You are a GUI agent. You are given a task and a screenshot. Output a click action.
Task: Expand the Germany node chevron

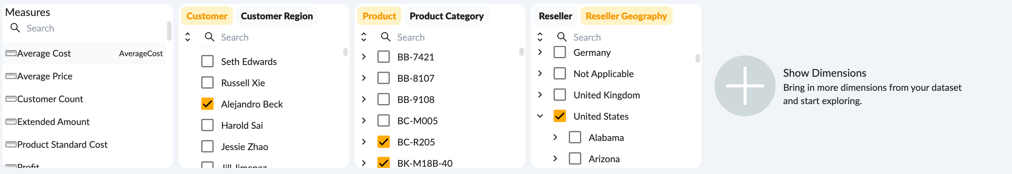tap(540, 52)
